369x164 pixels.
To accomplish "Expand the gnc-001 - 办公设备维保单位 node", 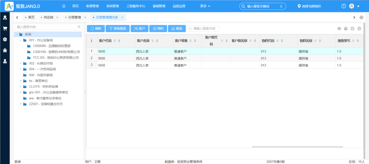I will click(x=21, y=92).
